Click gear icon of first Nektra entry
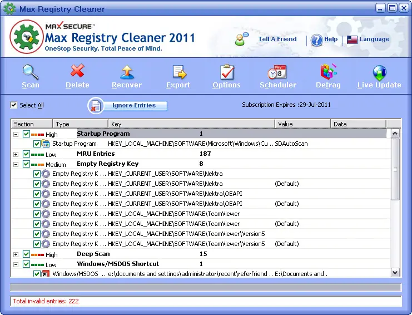 coord(46,174)
